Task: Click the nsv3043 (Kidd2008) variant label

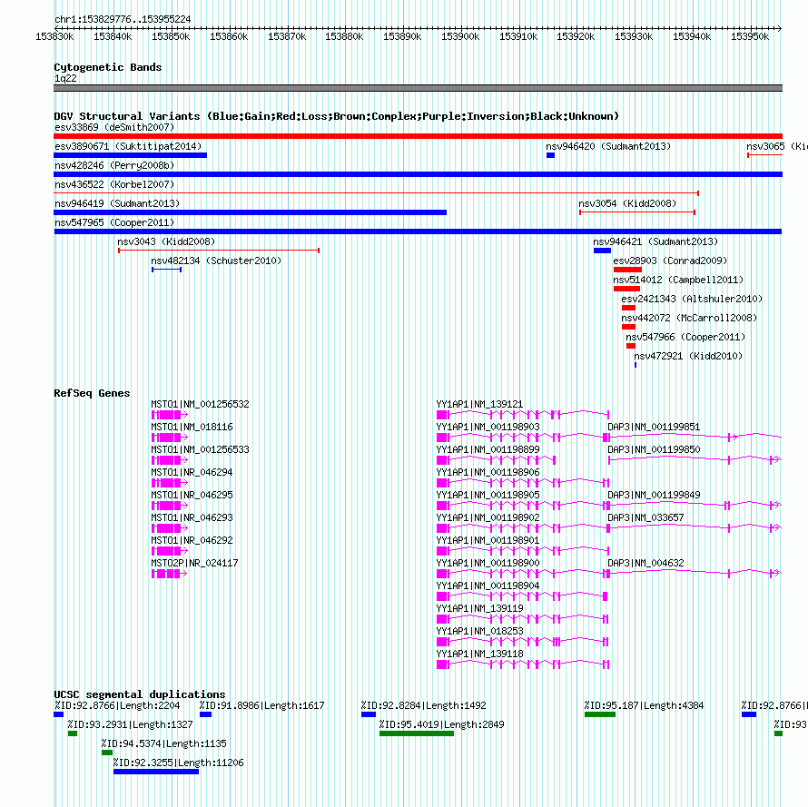Action: [166, 241]
